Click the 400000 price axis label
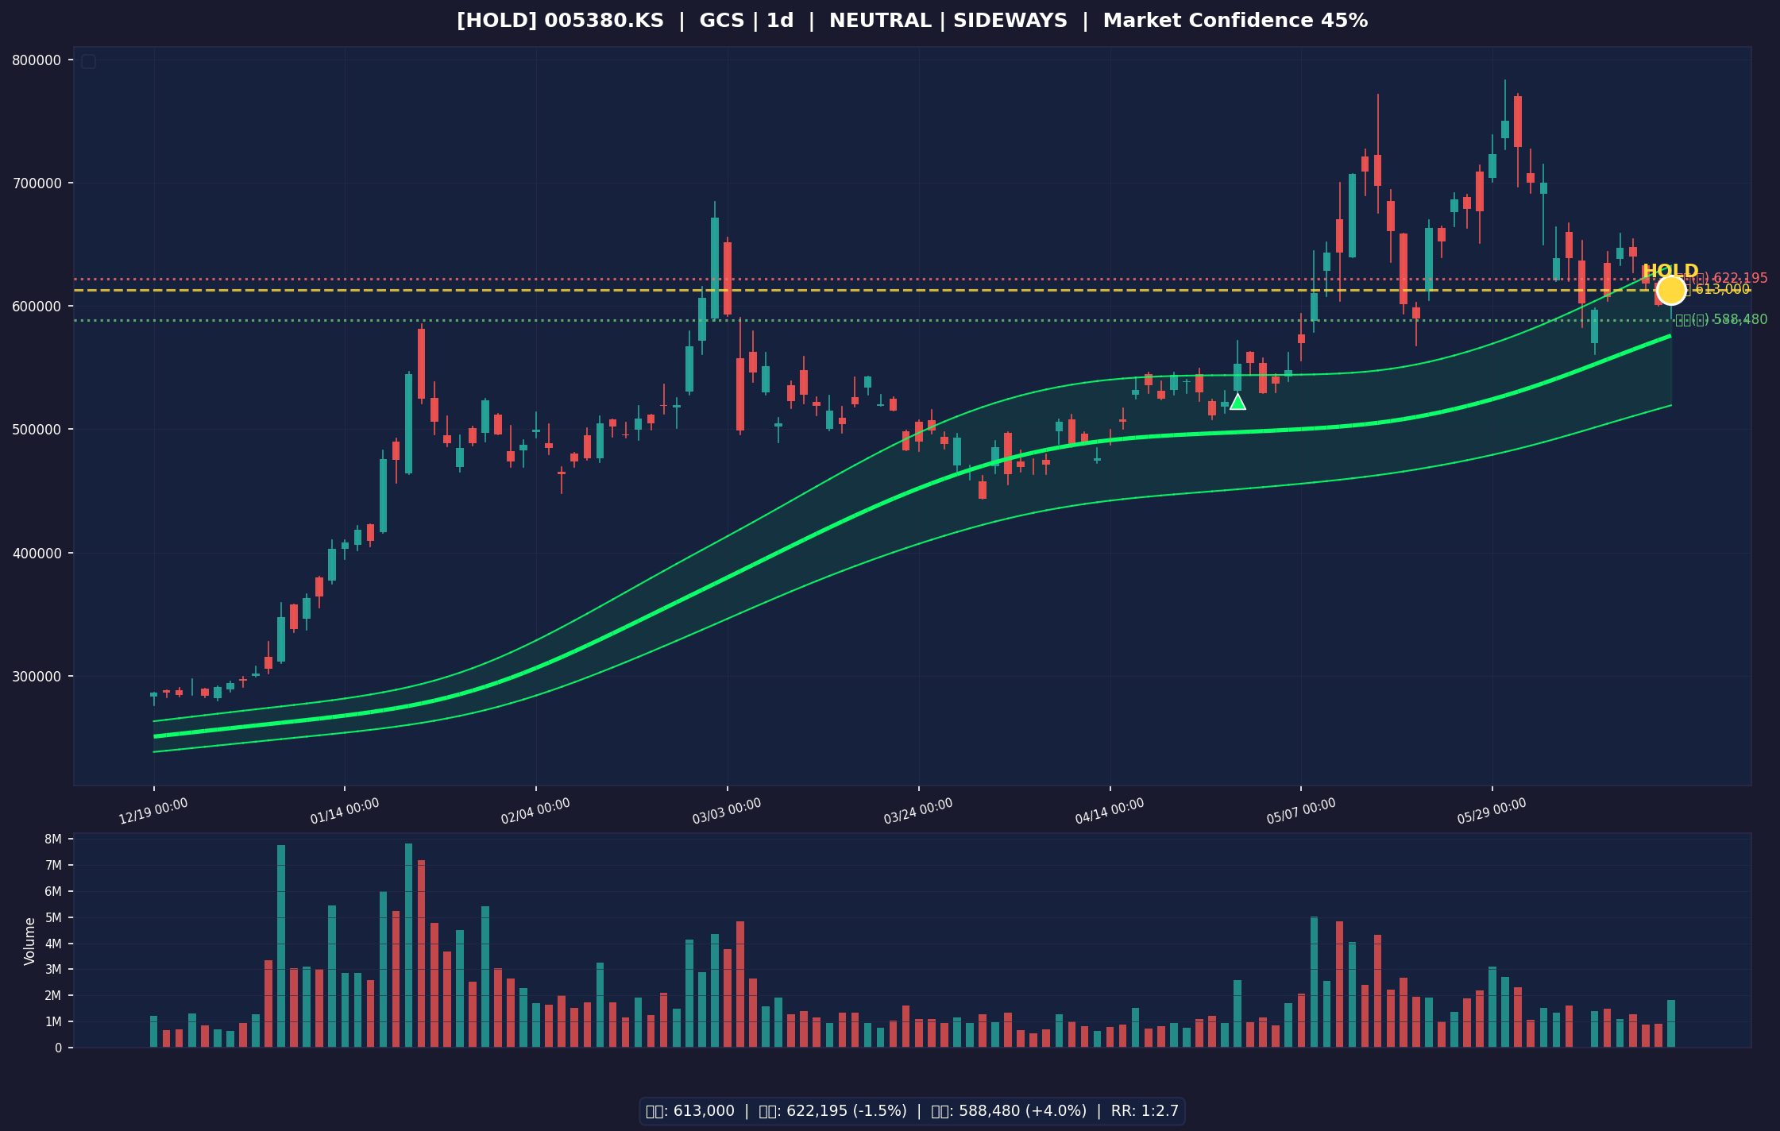1780x1131 pixels. tap(37, 553)
